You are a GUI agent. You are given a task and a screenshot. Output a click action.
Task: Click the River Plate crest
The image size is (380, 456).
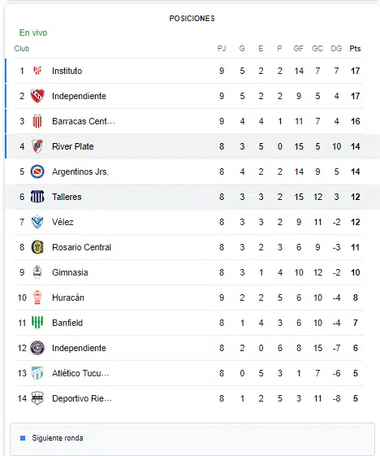(37, 146)
